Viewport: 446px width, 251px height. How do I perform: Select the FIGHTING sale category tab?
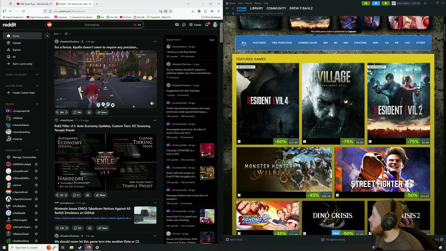pos(360,43)
